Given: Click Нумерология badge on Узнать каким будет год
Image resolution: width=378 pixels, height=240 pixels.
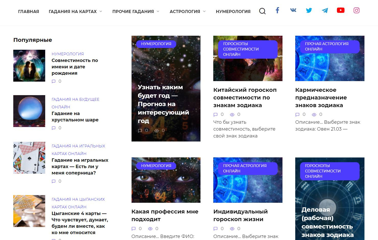Looking at the screenshot, I should [156, 44].
